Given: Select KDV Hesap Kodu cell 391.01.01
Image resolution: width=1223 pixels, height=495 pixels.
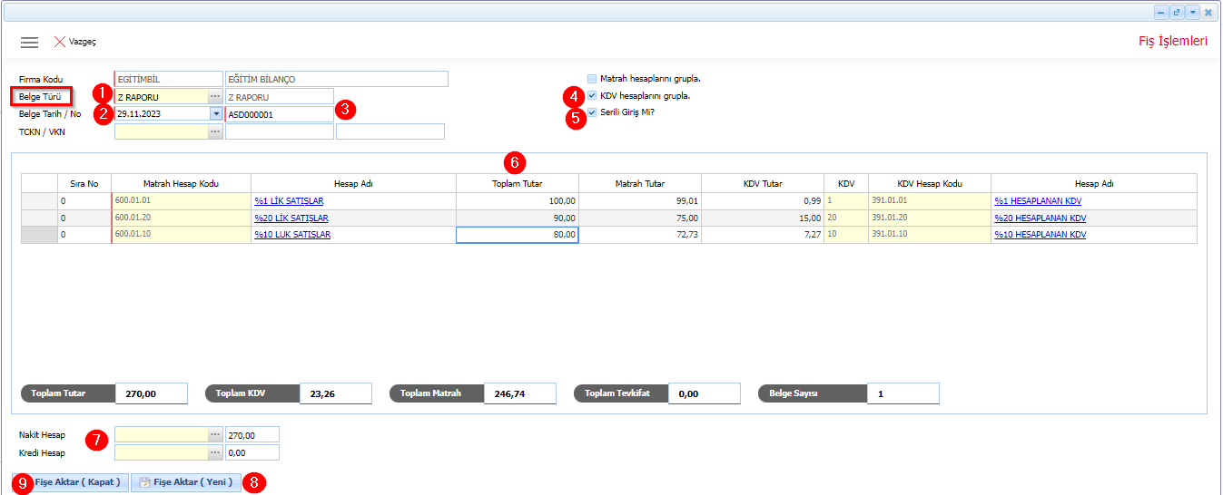Looking at the screenshot, I should pyautogui.click(x=930, y=201).
